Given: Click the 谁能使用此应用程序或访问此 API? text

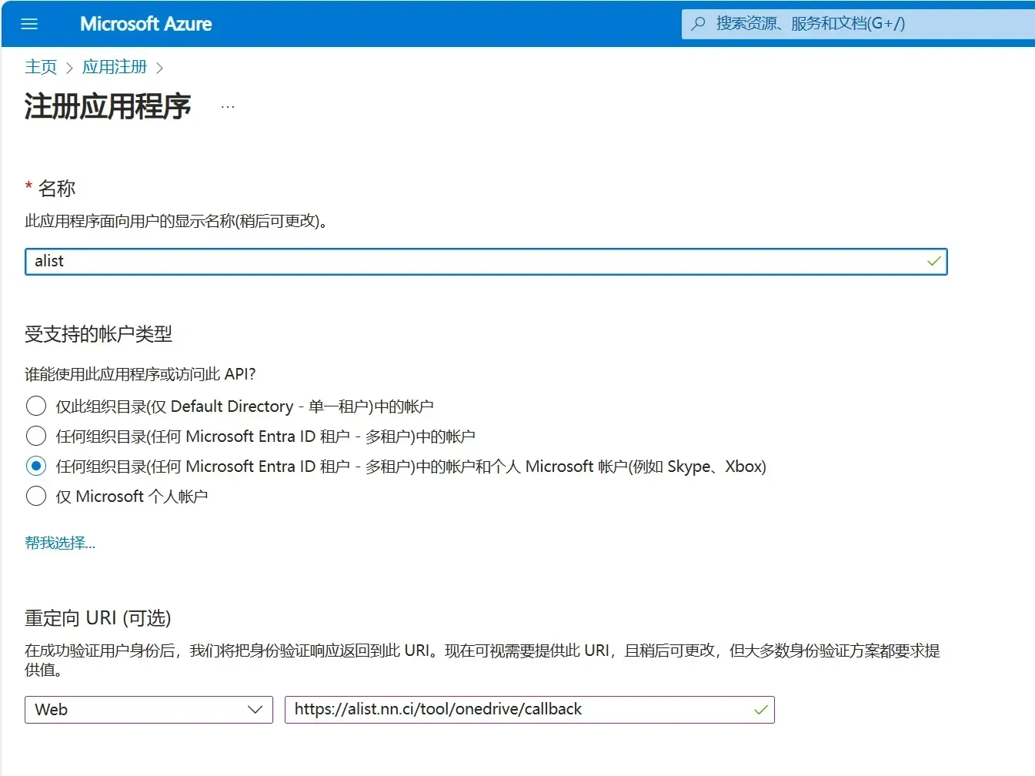Looking at the screenshot, I should [x=140, y=374].
